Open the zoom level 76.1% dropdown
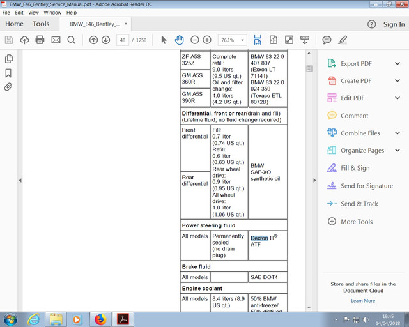The image size is (409, 327). point(242,40)
